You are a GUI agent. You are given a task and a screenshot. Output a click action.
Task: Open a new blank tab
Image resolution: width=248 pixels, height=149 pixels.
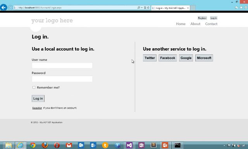tap(193, 8)
